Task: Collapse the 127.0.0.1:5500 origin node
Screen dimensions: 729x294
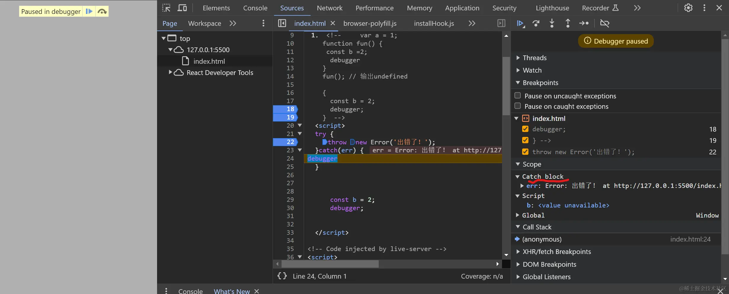Action: tap(170, 49)
